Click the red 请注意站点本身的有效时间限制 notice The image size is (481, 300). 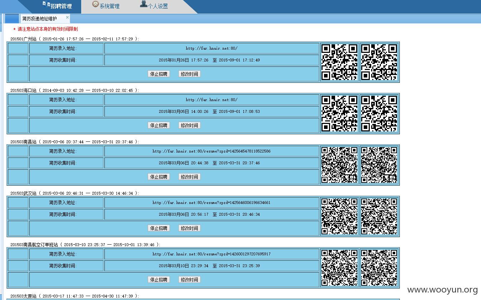pos(48,29)
